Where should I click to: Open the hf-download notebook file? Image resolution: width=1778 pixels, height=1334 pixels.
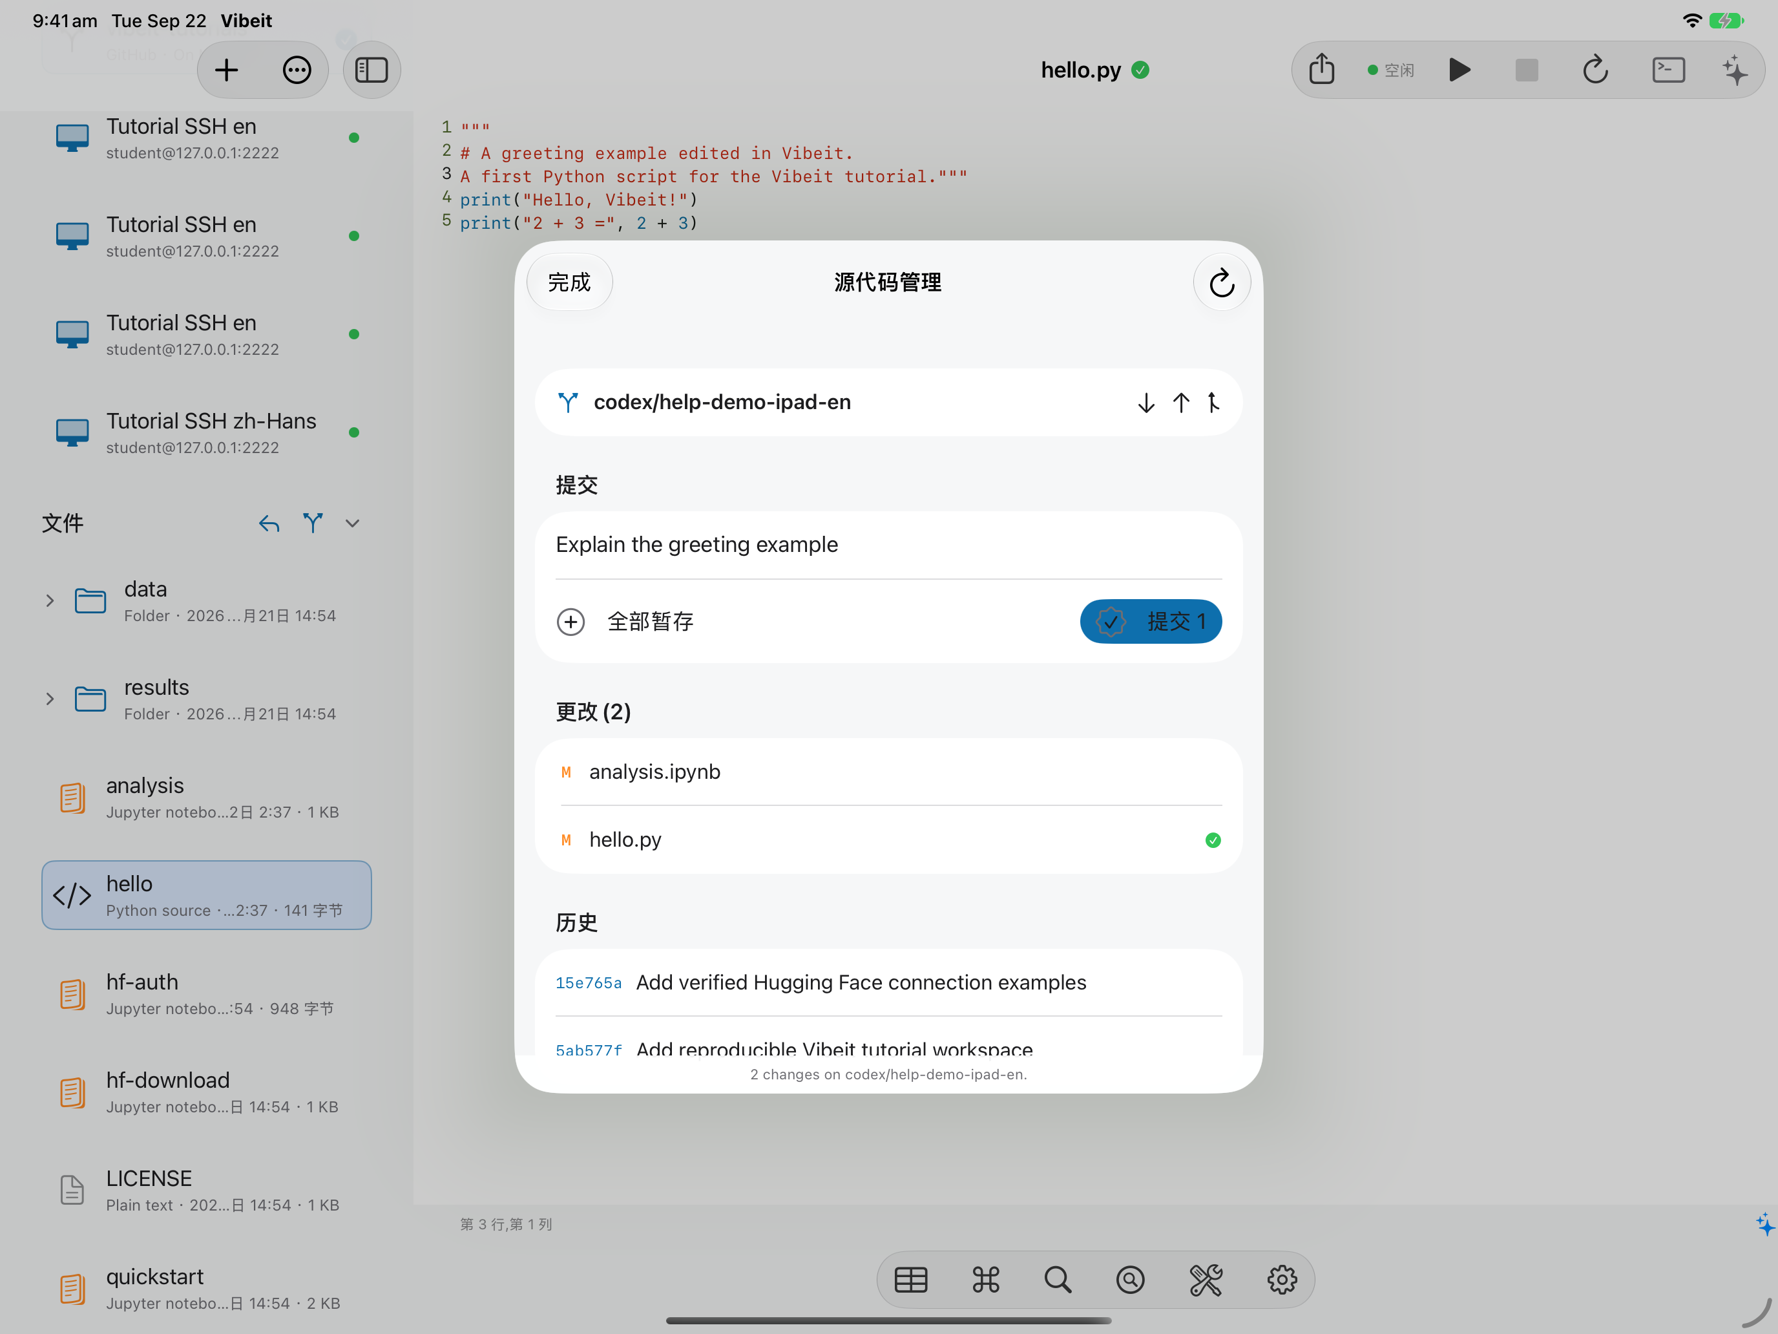pyautogui.click(x=207, y=1092)
